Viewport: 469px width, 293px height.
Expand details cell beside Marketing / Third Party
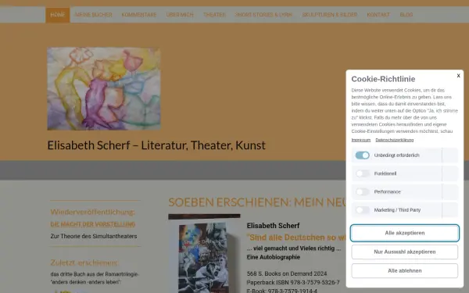[450, 210]
